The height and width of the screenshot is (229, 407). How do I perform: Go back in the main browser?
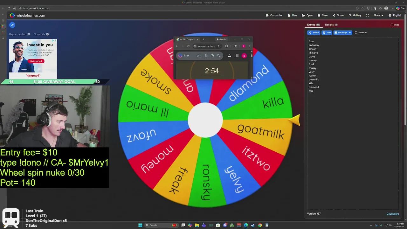3,8
